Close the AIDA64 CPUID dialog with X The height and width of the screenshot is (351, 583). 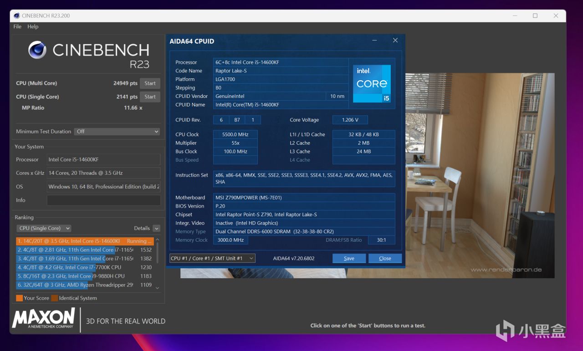[x=395, y=41]
